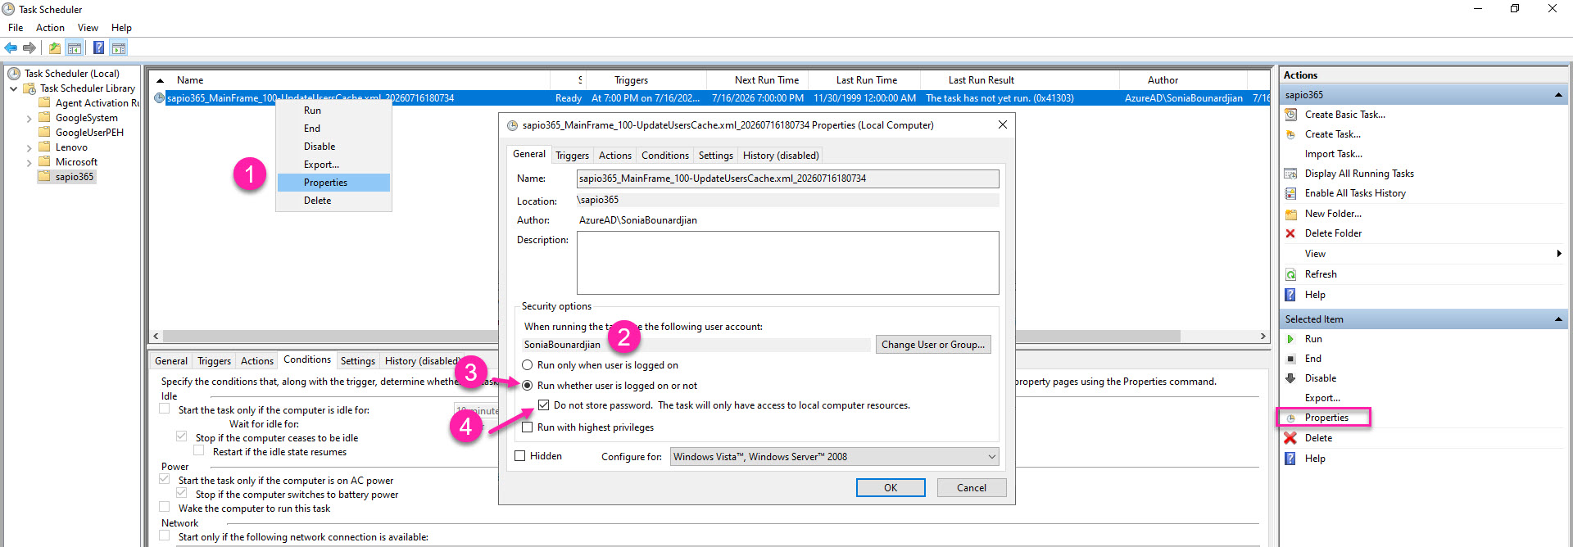Image resolution: width=1573 pixels, height=547 pixels.
Task: Click the GoogleSystem folder icon in tree
Action: point(45,118)
